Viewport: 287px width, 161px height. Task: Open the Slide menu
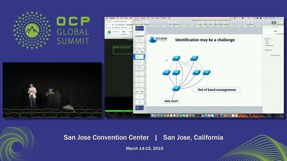click(131, 18)
